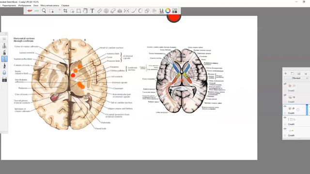Open the Layer Editor toolbar icon
The height and width of the screenshot is (174, 310).
click(x=155, y=11)
